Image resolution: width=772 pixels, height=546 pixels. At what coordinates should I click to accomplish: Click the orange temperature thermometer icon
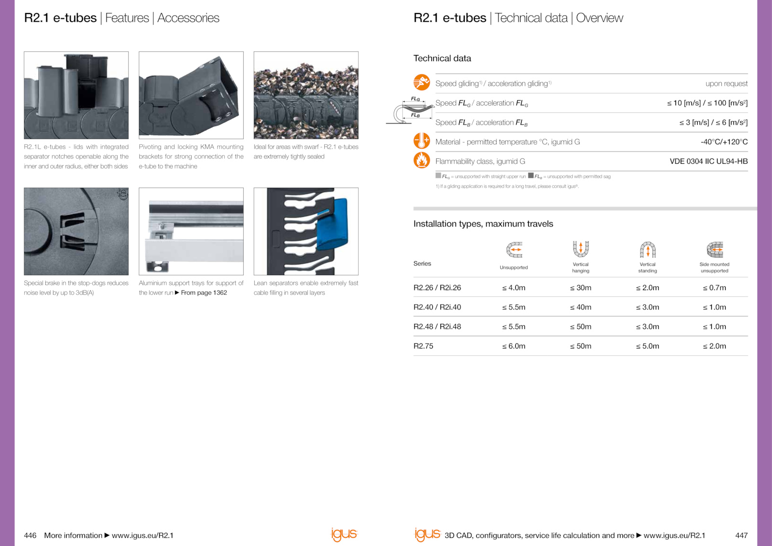click(421, 140)
